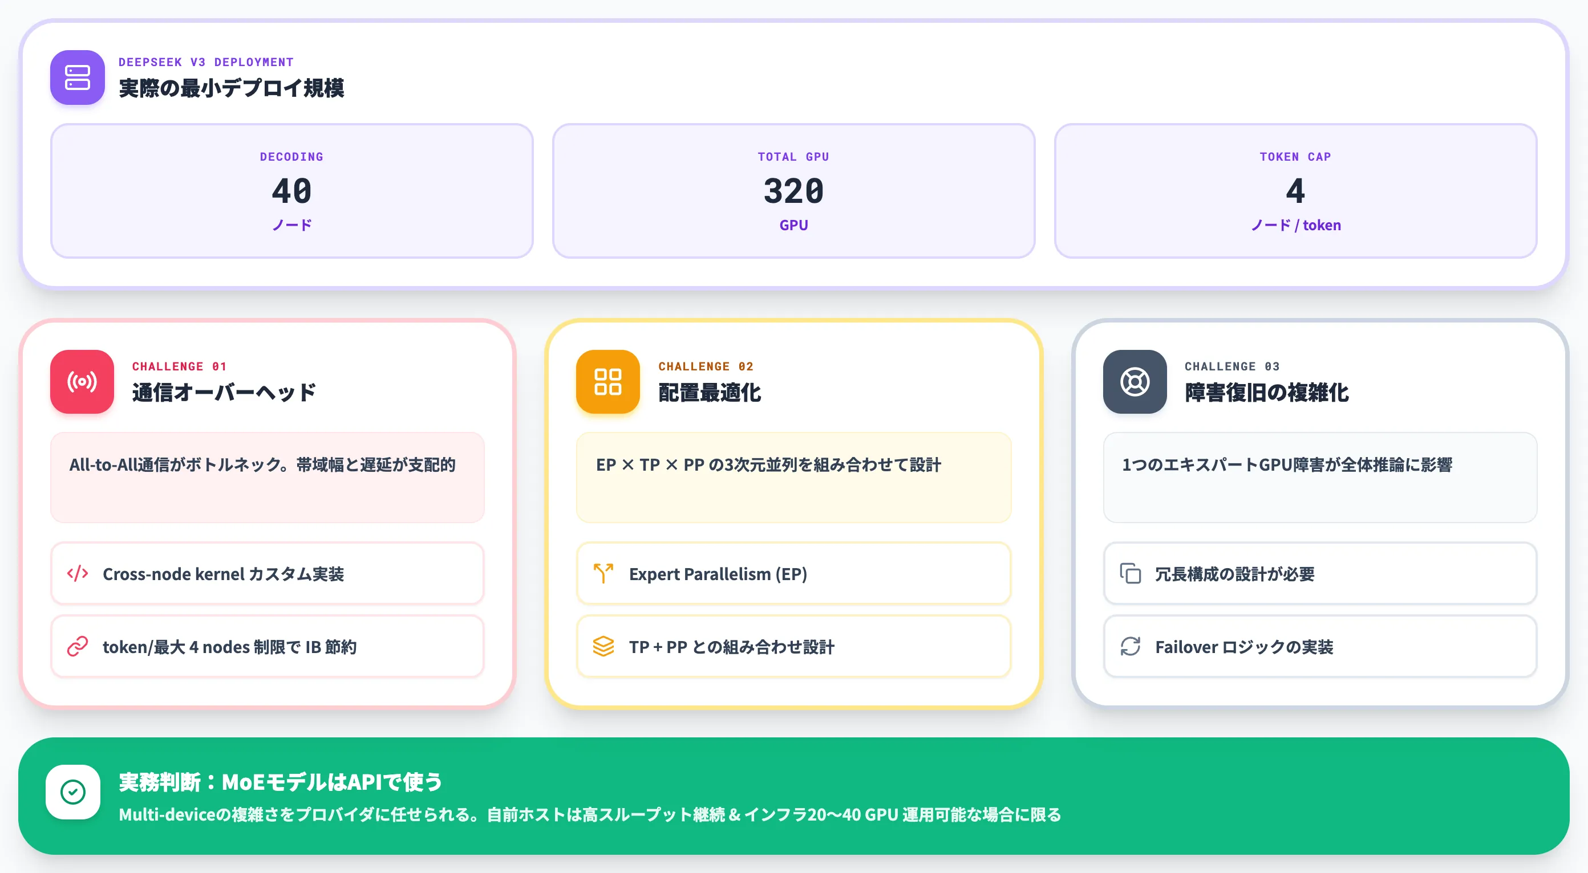Click the CHALLENGE 03 label
The width and height of the screenshot is (1588, 873).
(x=1232, y=366)
